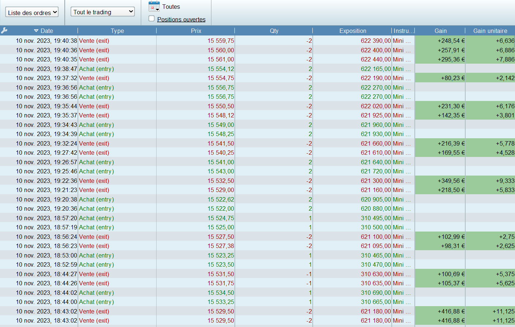This screenshot has width=515, height=327.
Task: Open the calendar date filter icon
Action: coord(154,7)
